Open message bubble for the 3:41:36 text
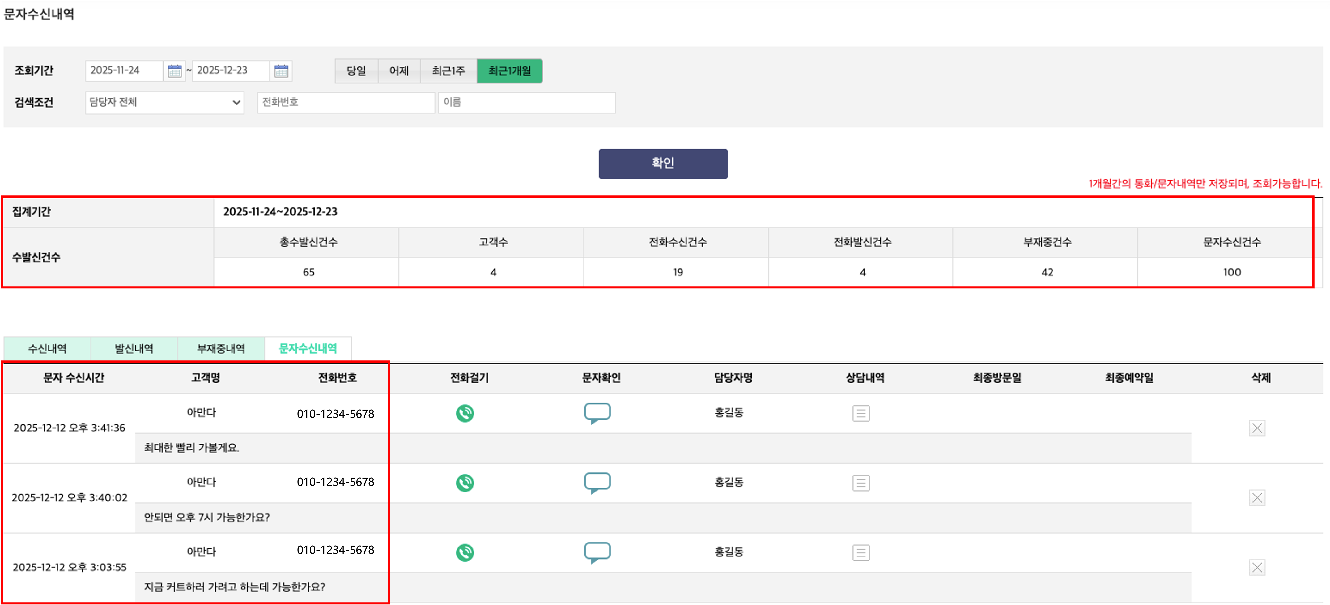 click(597, 413)
